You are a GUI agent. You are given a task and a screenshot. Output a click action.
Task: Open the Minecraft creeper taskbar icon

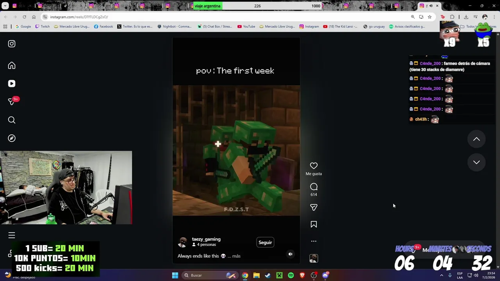coord(279,276)
